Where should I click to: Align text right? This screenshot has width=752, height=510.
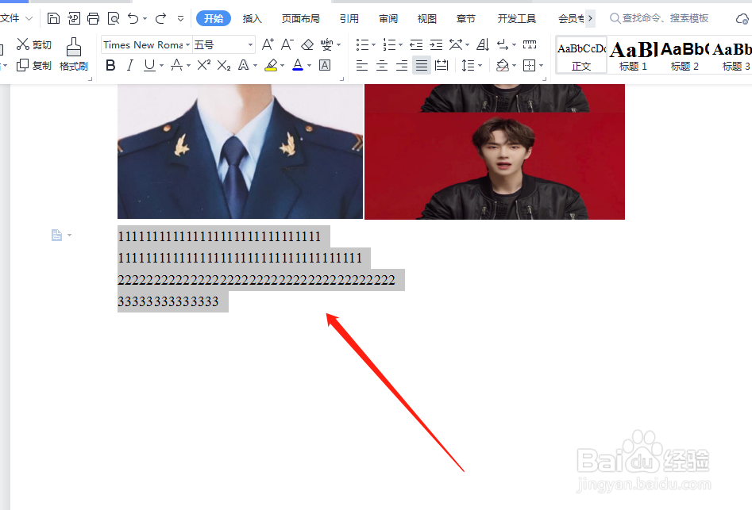click(402, 65)
